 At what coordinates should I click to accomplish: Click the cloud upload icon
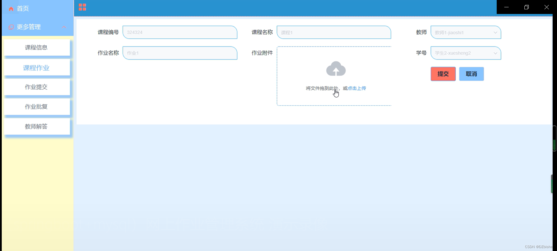336,69
